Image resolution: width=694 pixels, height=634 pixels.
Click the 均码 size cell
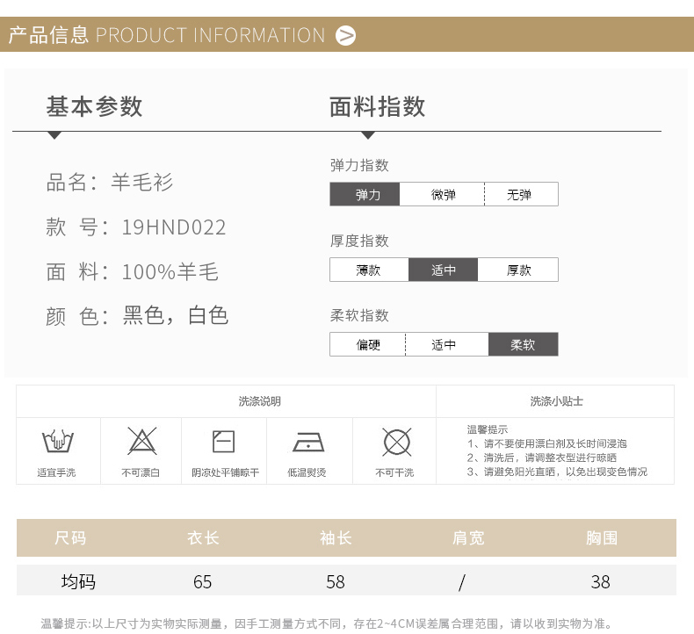[x=78, y=581]
